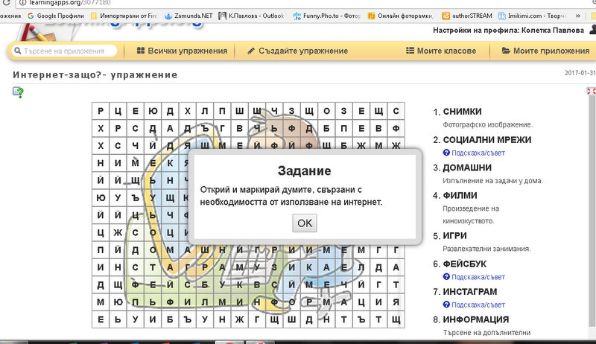This screenshot has width=596, height=344.
Task: Open Zamunda.NET bookmark
Action: pyautogui.click(x=189, y=16)
